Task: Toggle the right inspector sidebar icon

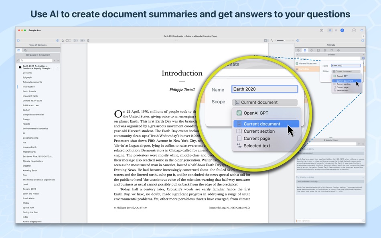Action: [x=363, y=40]
